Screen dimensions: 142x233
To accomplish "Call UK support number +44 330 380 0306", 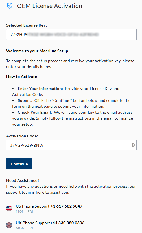I will (x=67, y=223).
